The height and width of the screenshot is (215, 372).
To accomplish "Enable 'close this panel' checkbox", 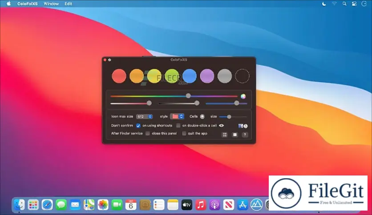I will 148,134.
